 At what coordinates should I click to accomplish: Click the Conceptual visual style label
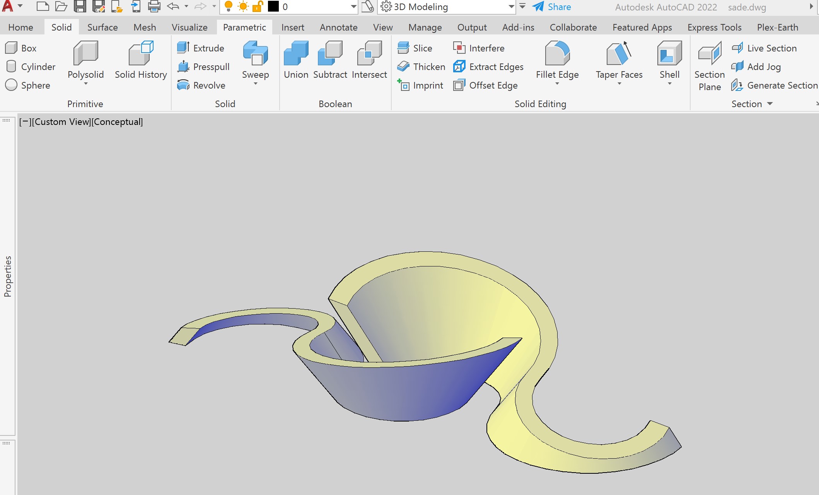click(118, 122)
